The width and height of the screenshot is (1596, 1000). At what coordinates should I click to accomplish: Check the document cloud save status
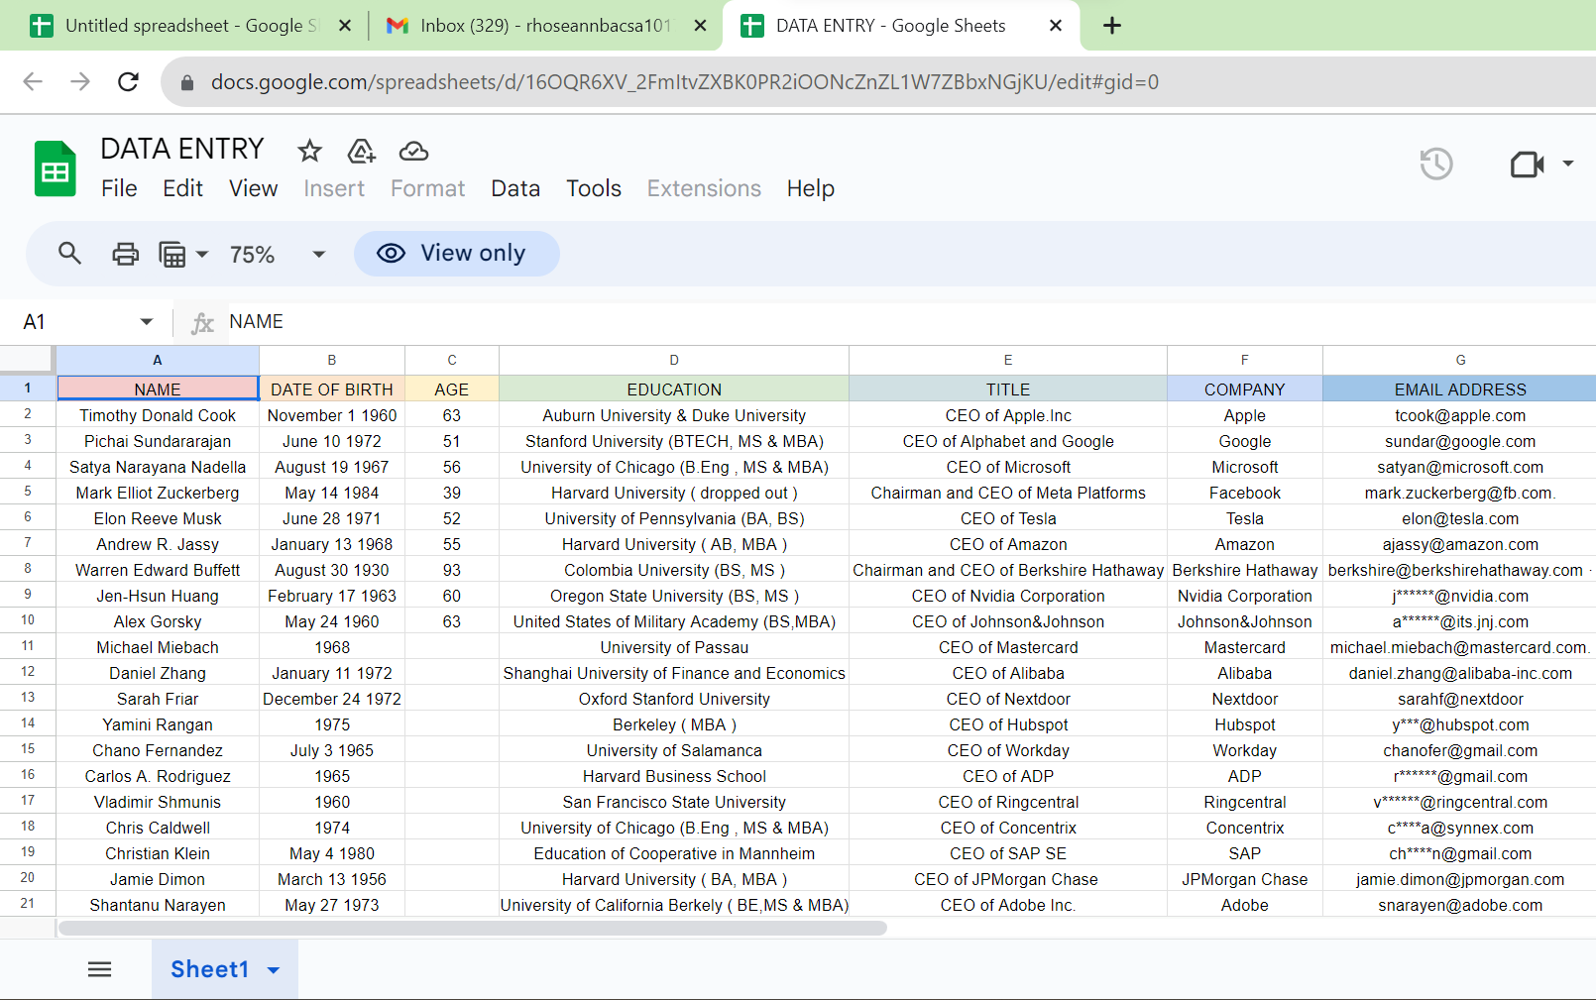pyautogui.click(x=412, y=151)
